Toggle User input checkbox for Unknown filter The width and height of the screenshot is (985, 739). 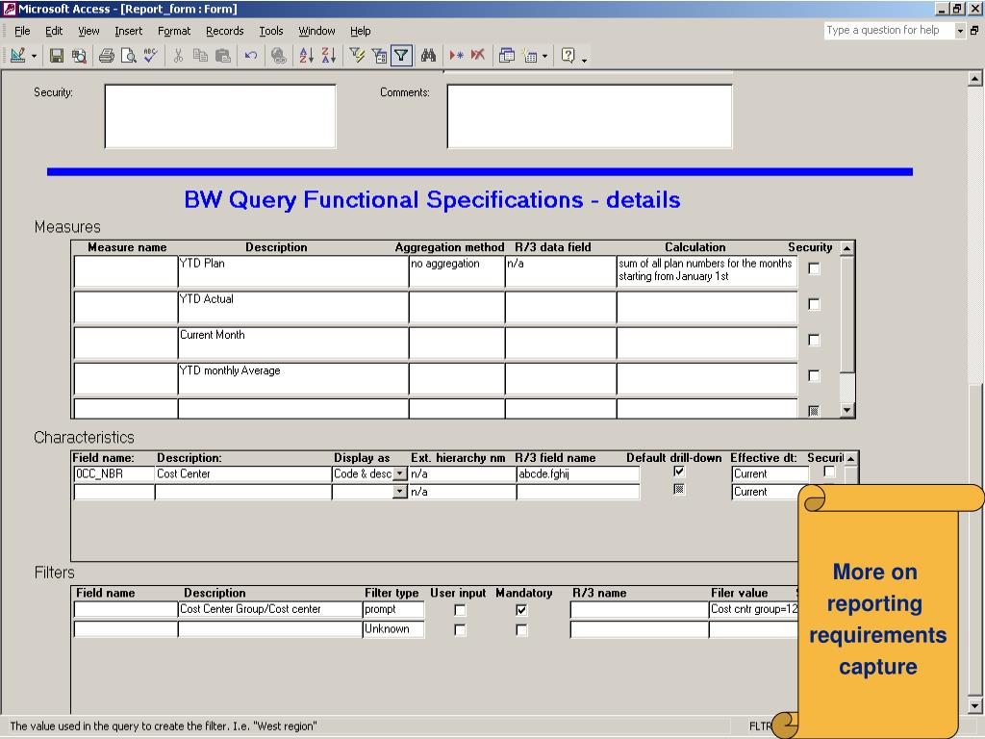460,629
